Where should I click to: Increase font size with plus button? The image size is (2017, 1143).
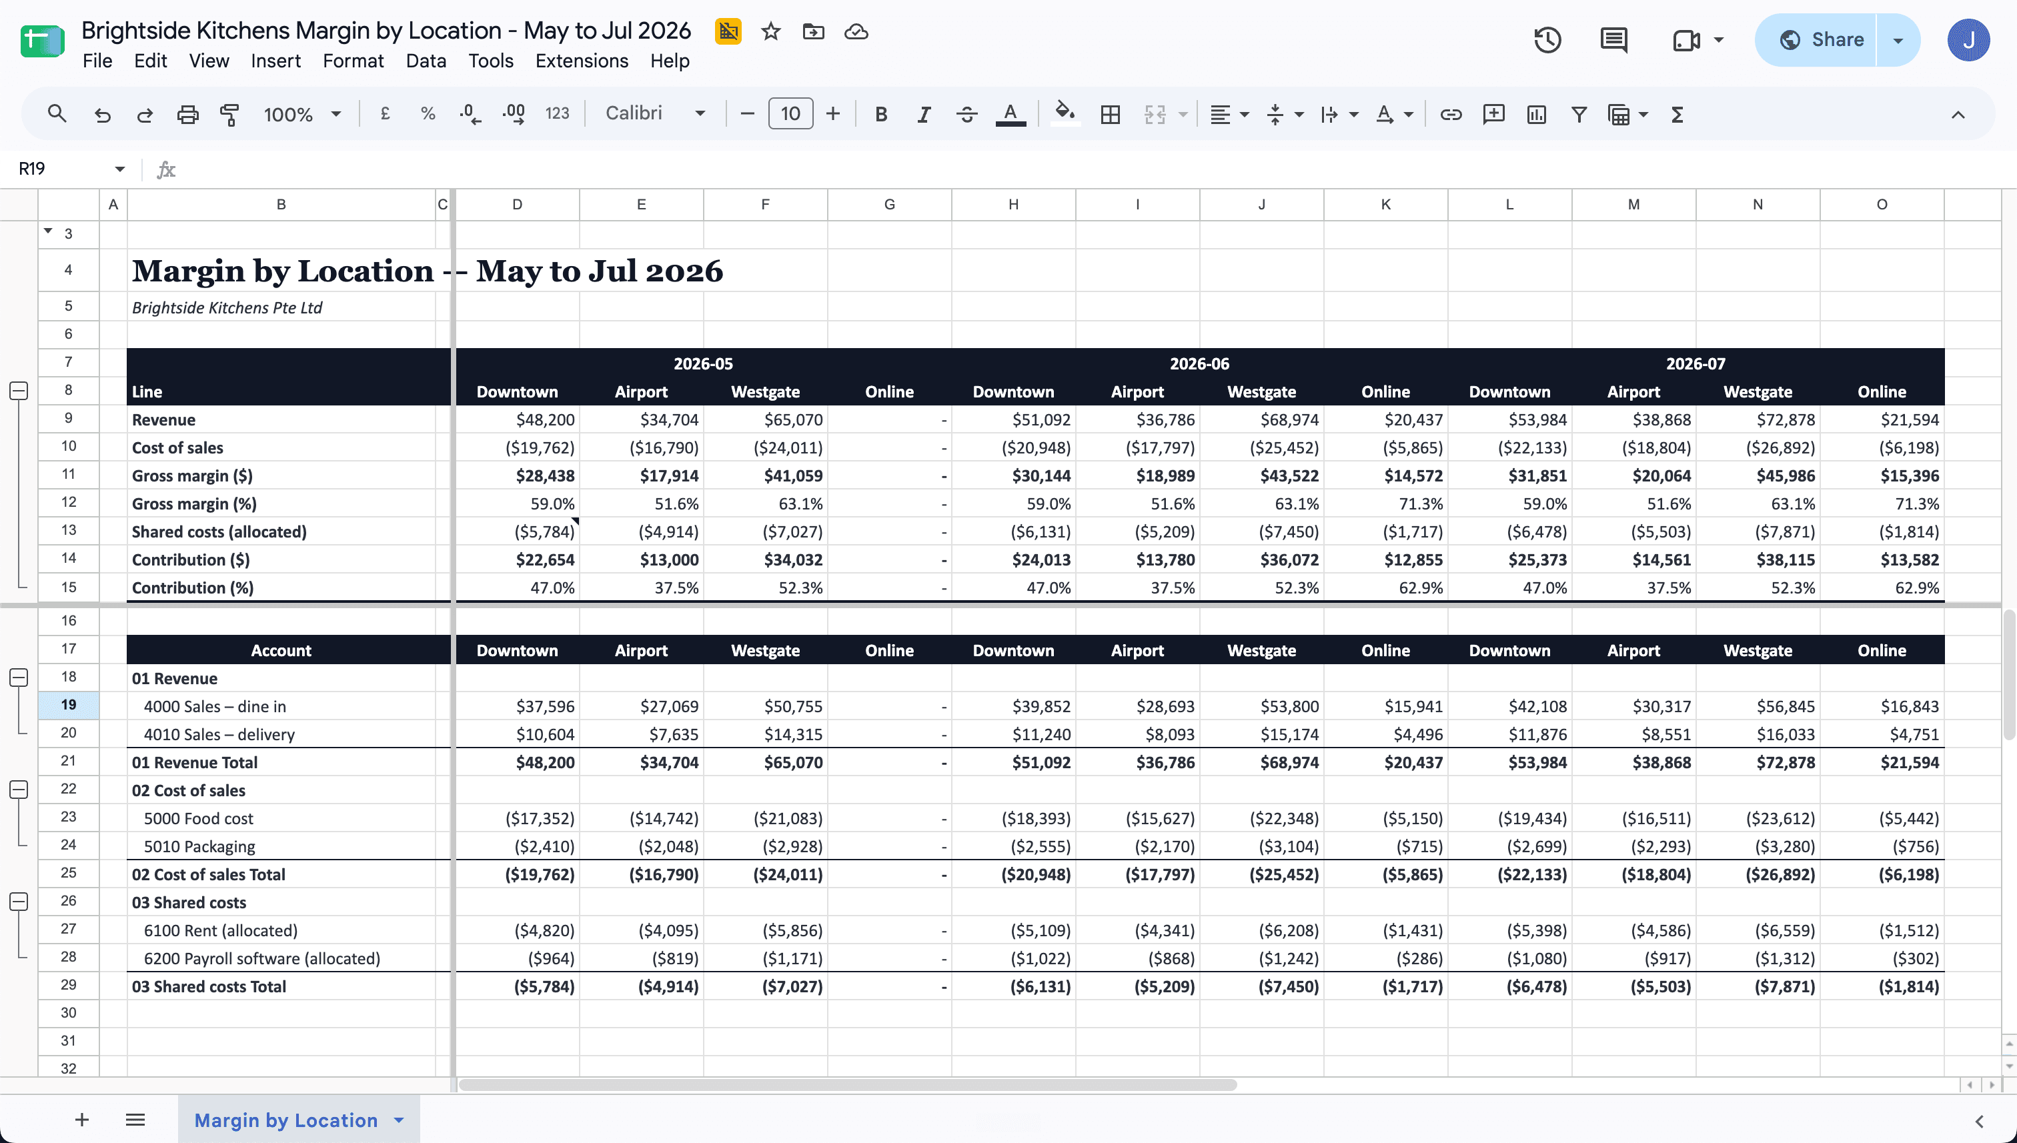pyautogui.click(x=833, y=114)
